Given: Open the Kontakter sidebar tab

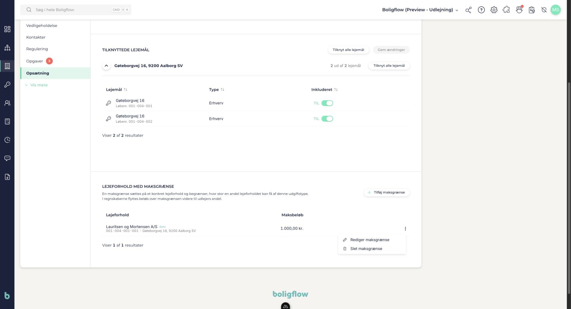Looking at the screenshot, I should click(55, 37).
